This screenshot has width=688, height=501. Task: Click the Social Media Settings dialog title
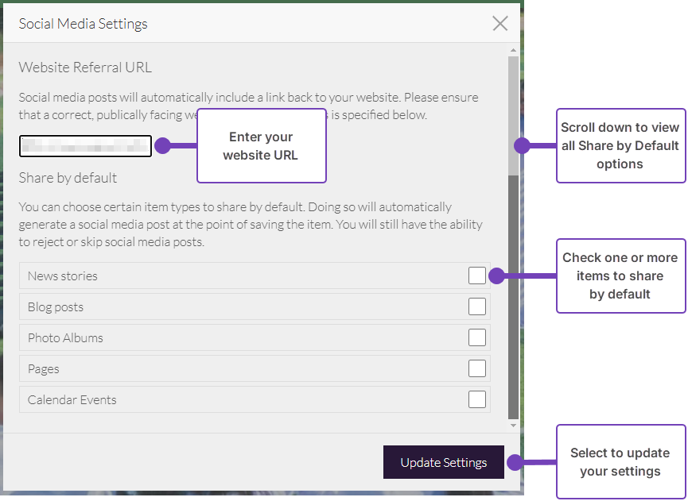84,24
